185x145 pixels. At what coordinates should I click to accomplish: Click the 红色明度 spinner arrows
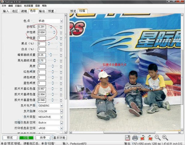[x=61, y=72]
